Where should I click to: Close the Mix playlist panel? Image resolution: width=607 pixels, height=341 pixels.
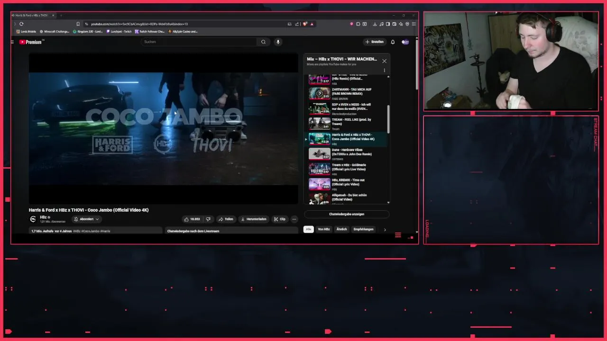(384, 61)
